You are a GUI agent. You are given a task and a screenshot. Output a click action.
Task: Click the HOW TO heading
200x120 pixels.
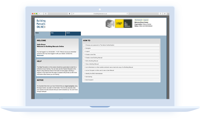pos(87,41)
